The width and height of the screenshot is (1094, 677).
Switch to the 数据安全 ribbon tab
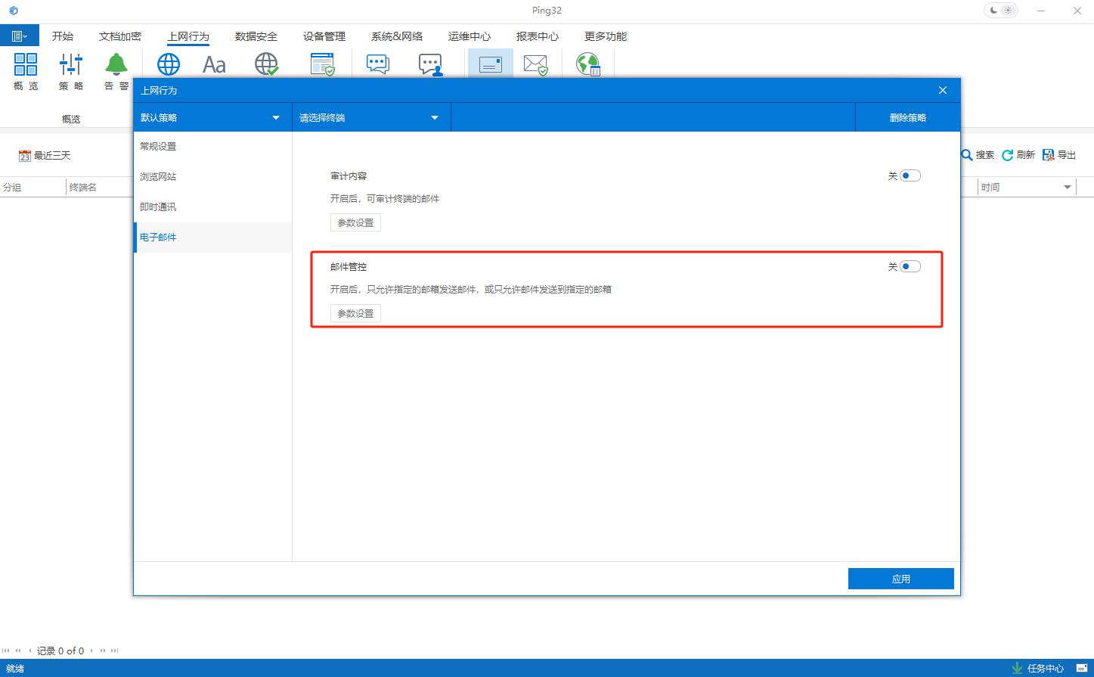[x=256, y=36]
